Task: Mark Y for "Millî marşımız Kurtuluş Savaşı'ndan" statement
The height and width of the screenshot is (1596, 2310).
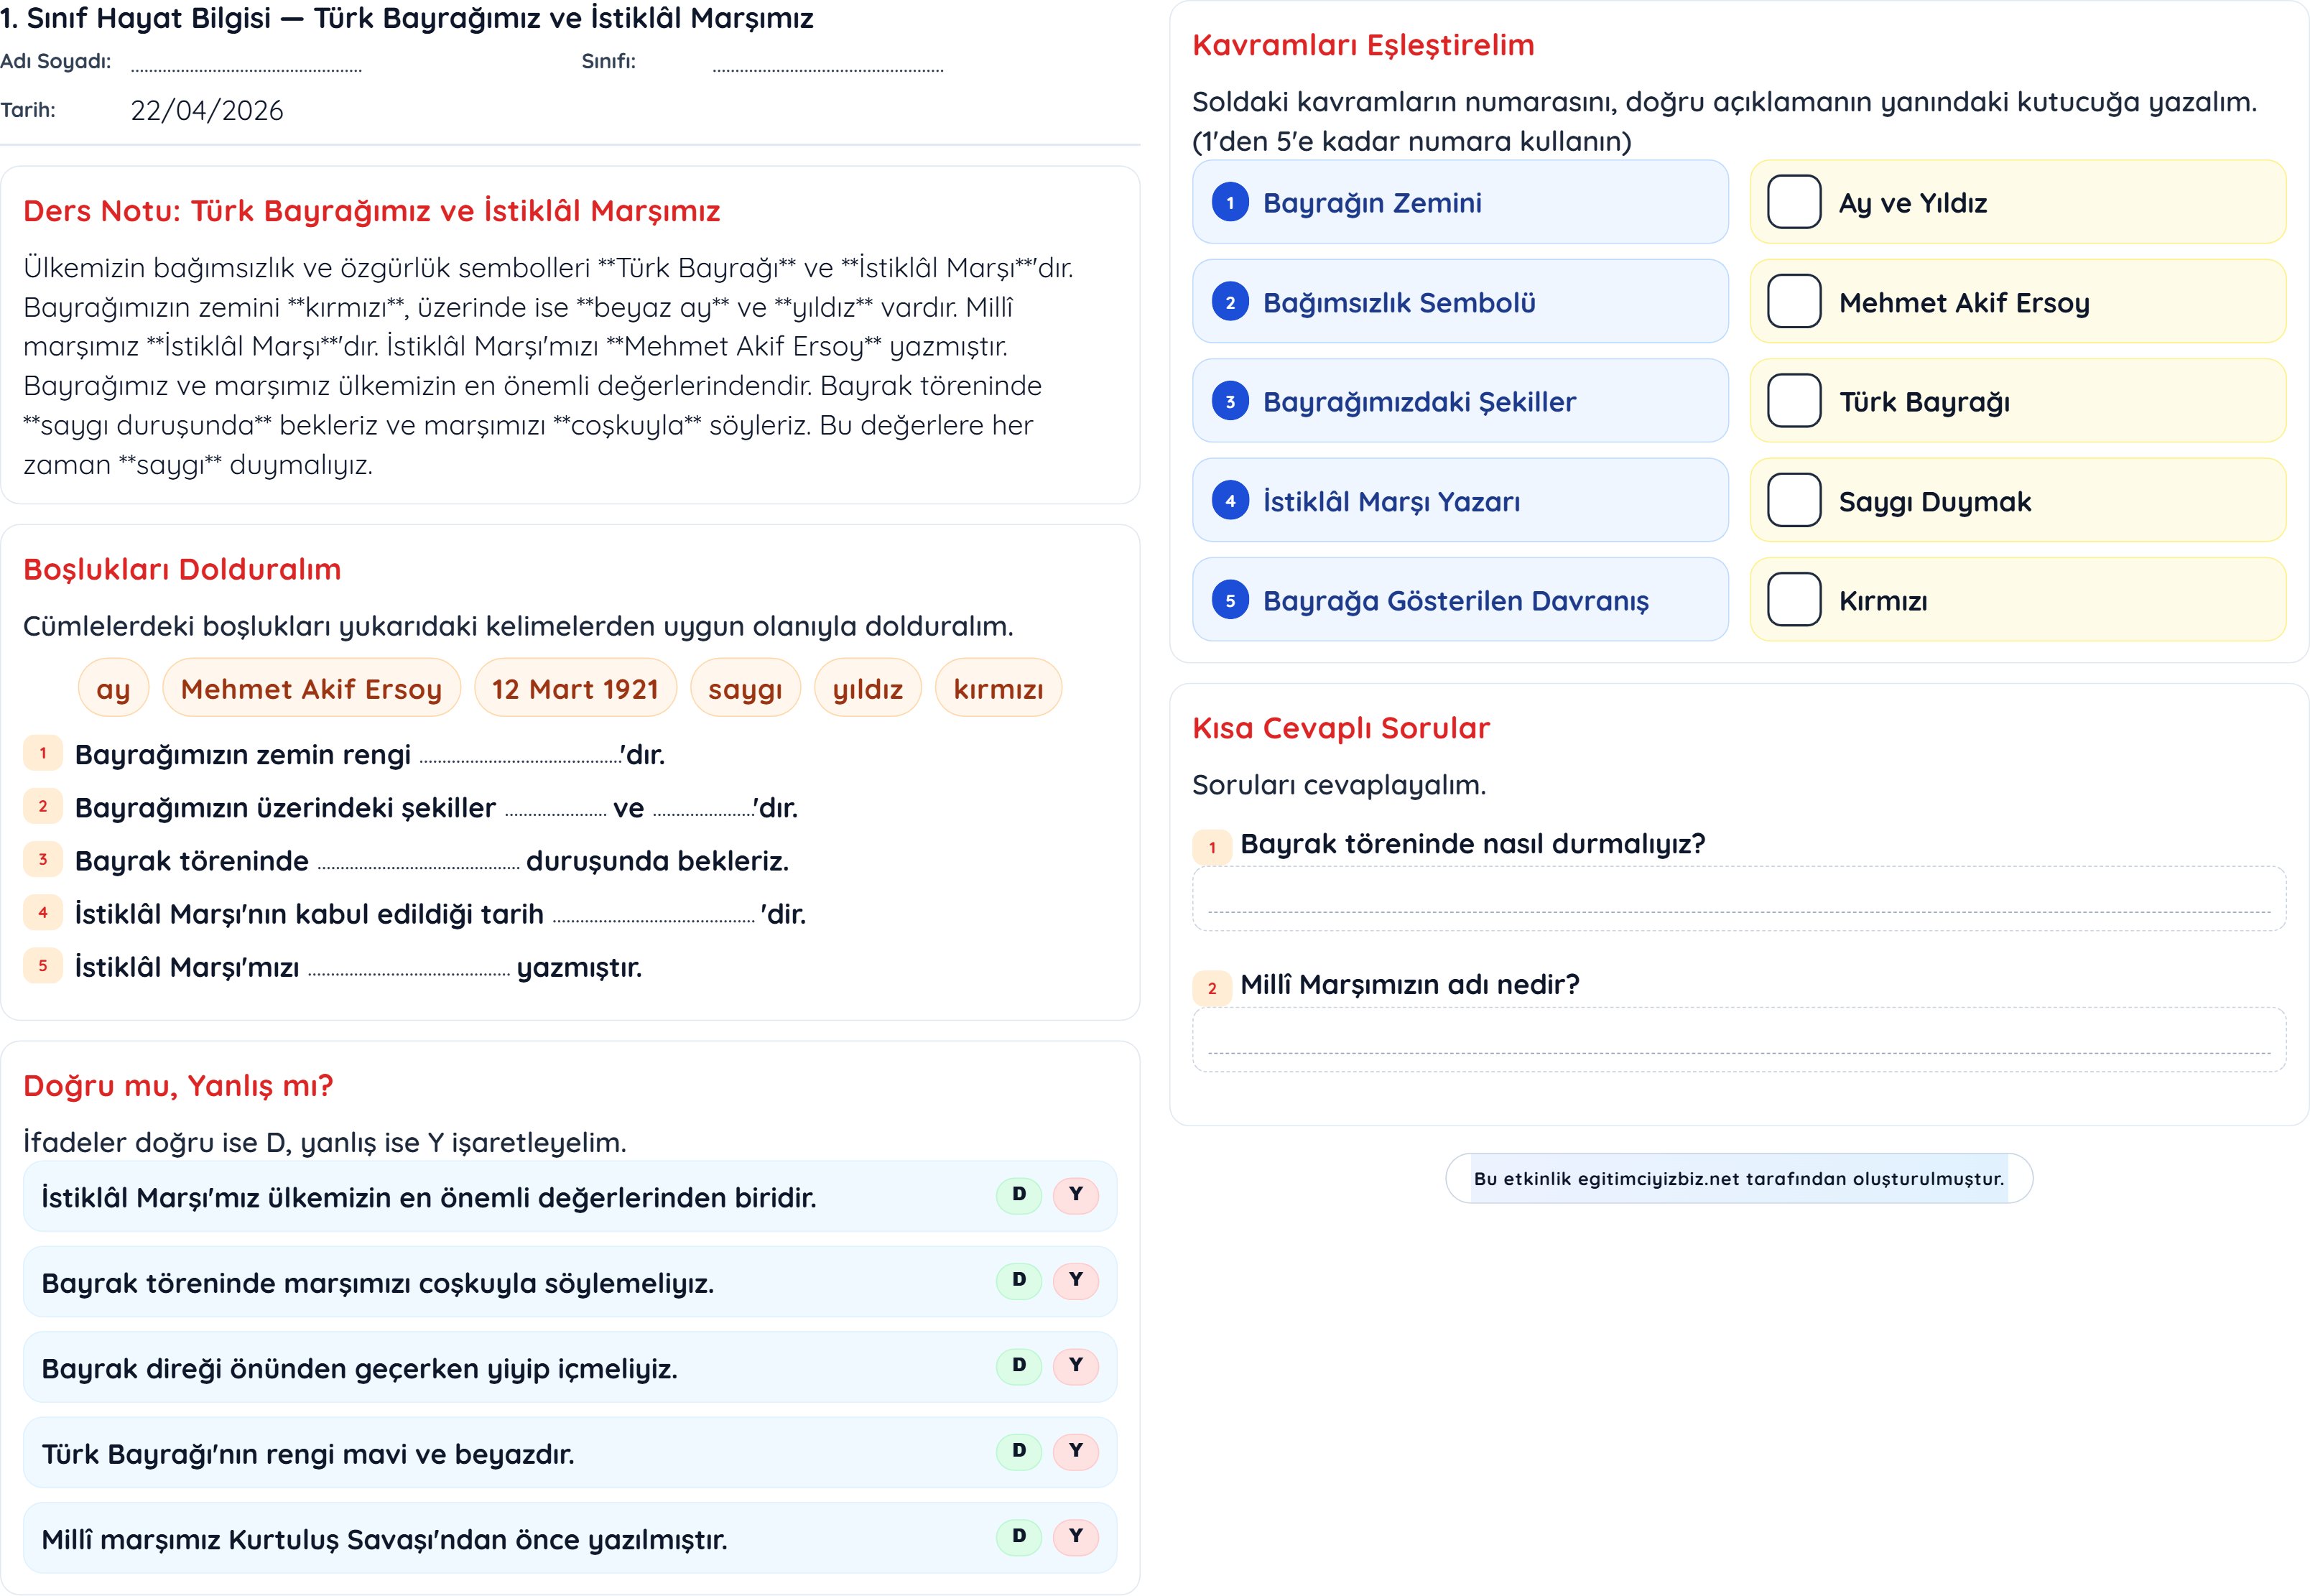Action: coord(1075,1536)
